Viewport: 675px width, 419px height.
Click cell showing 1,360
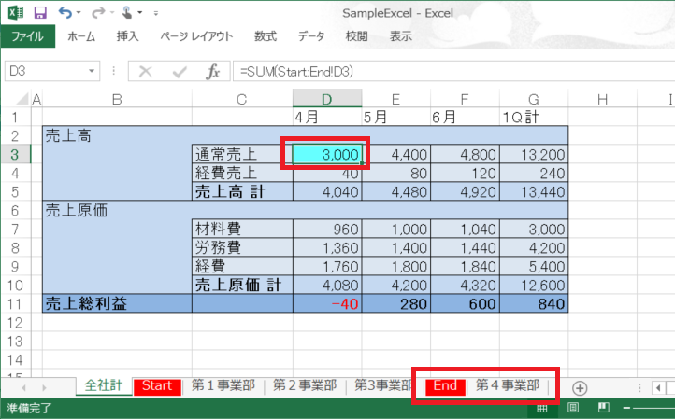[x=327, y=247]
